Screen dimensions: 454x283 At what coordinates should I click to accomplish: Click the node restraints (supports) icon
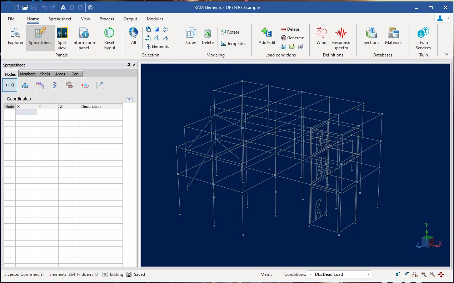pyautogui.click(x=25, y=85)
